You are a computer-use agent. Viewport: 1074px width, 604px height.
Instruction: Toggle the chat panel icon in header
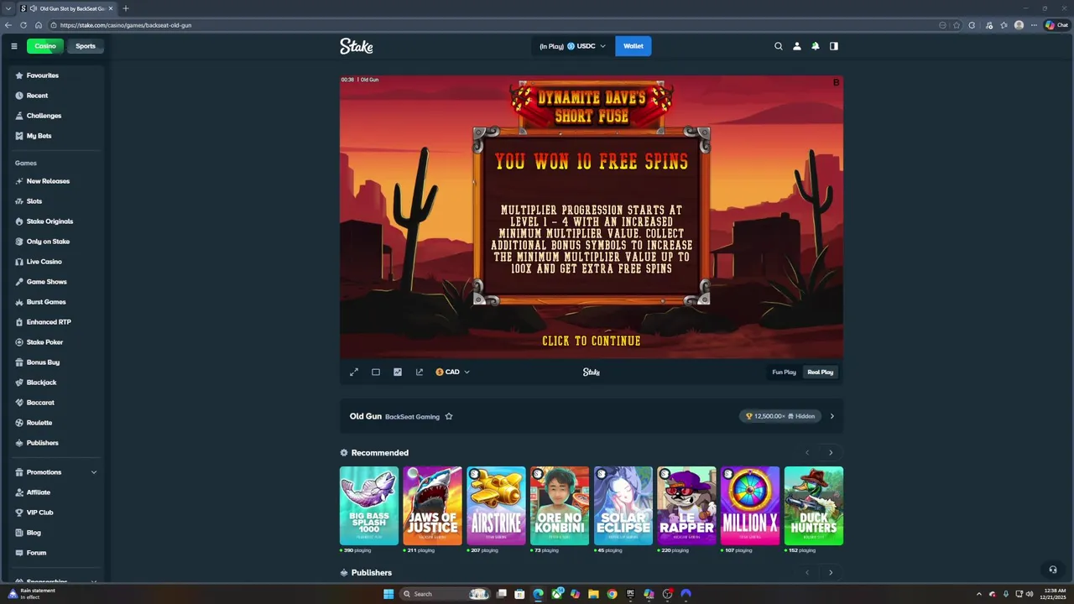tap(834, 46)
